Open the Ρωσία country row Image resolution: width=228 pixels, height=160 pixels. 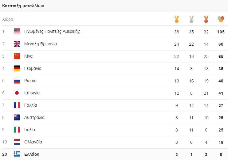pyautogui.click(x=30, y=81)
